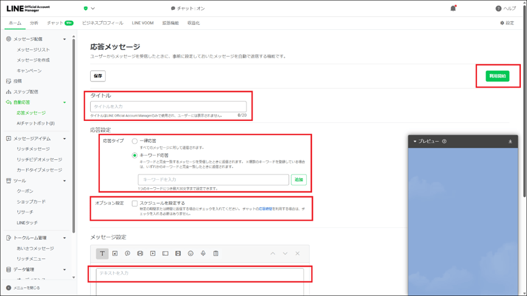The width and height of the screenshot is (527, 296).
Task: Choose the clipboard research icon
Action: click(216, 253)
